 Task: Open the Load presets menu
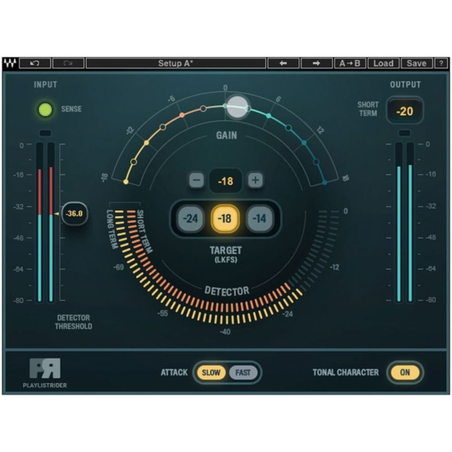pos(383,63)
